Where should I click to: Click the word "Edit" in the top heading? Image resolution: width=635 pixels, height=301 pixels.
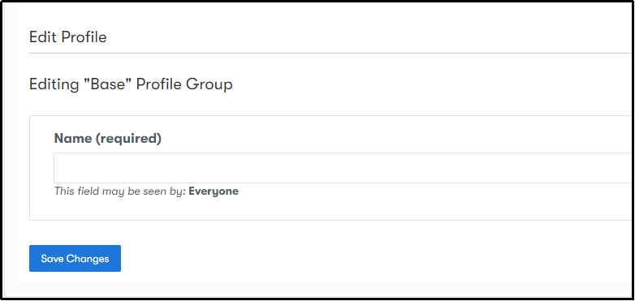pyautogui.click(x=43, y=37)
